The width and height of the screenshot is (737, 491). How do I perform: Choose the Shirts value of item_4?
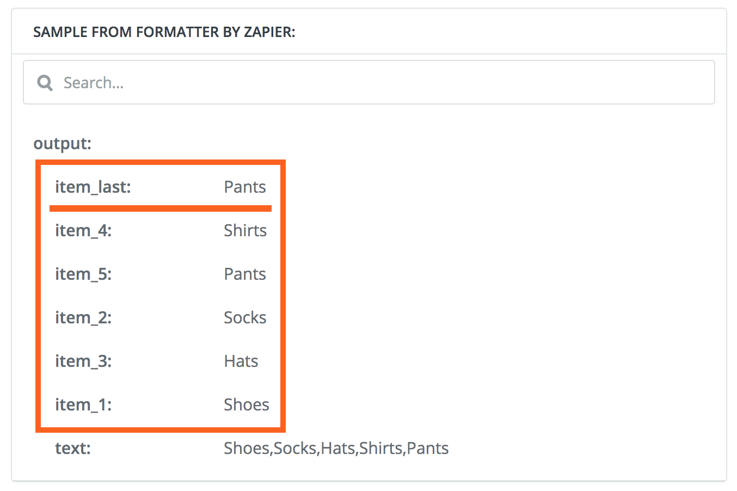coord(245,231)
